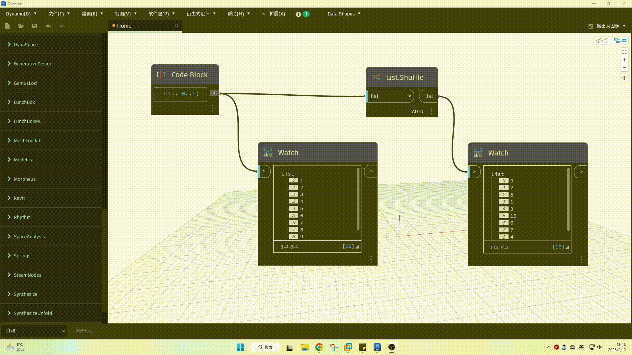
Task: Expand the Revit library category
Action: pyautogui.click(x=19, y=198)
